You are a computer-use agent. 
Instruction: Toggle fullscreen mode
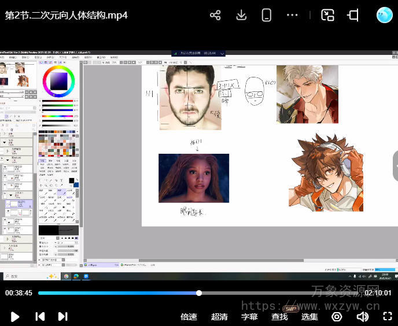[x=388, y=317]
